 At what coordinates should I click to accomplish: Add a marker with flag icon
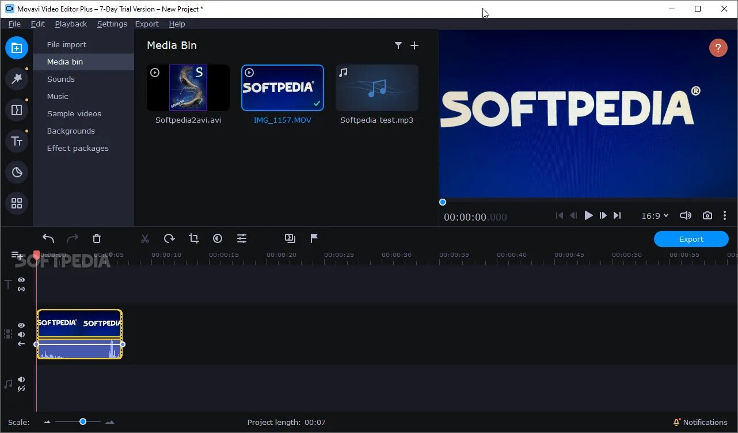314,238
